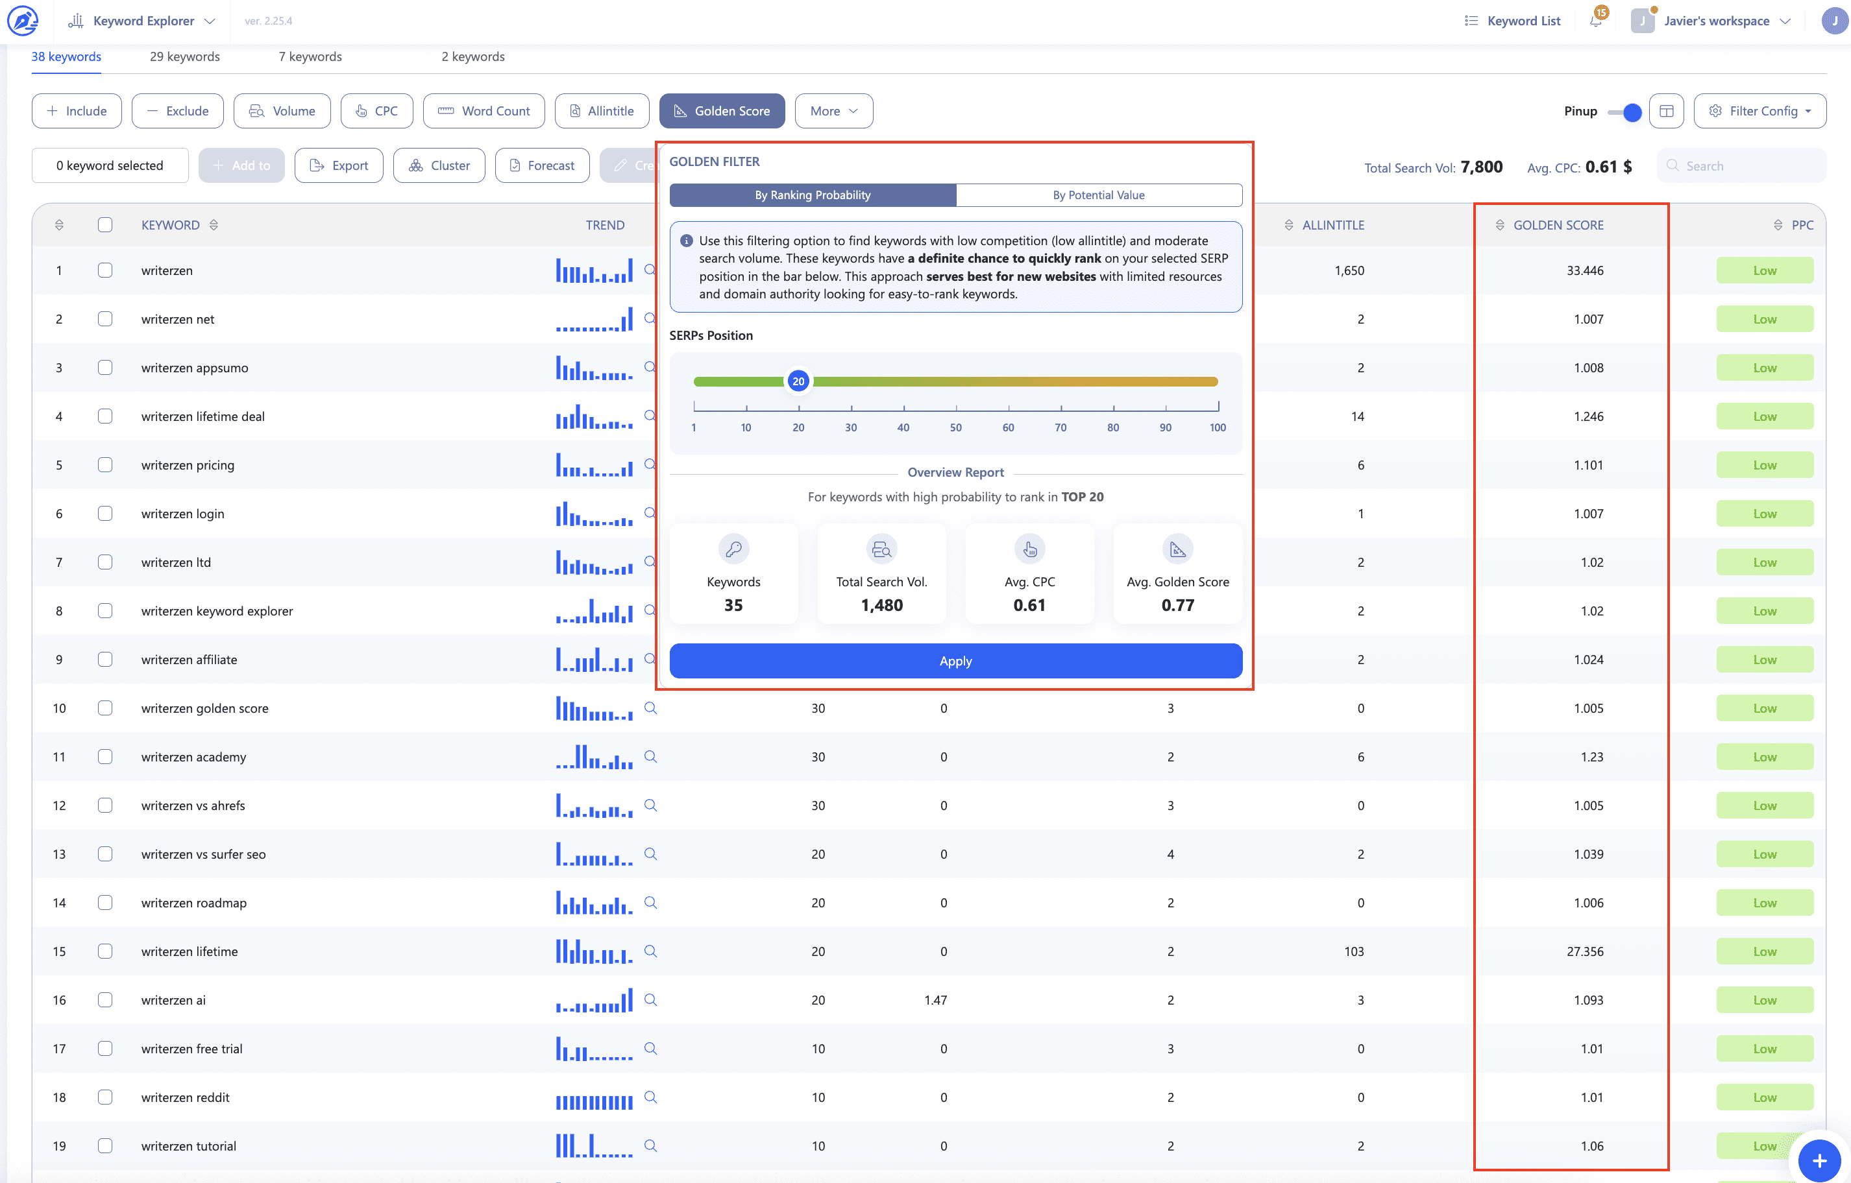The height and width of the screenshot is (1183, 1851).
Task: Switch to the 29 keywords tab
Action: pos(184,57)
